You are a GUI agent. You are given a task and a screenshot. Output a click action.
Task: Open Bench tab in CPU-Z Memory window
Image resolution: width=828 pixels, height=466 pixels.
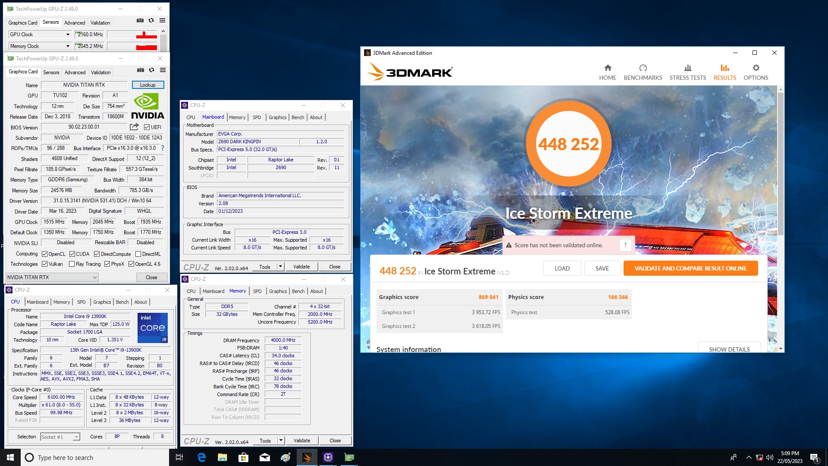click(x=298, y=291)
